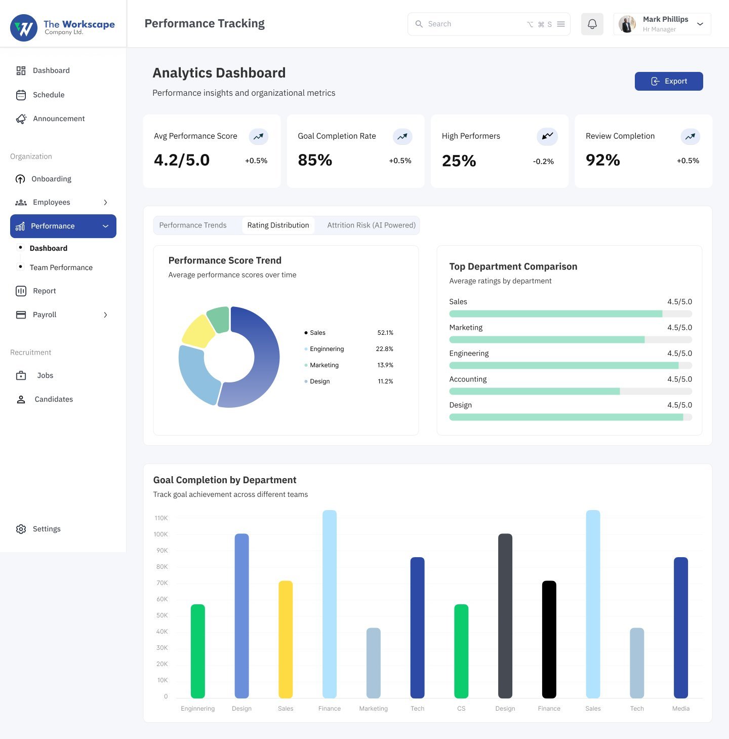This screenshot has width=729, height=739.
Task: Click the Sales rating progress bar
Action: 571,314
